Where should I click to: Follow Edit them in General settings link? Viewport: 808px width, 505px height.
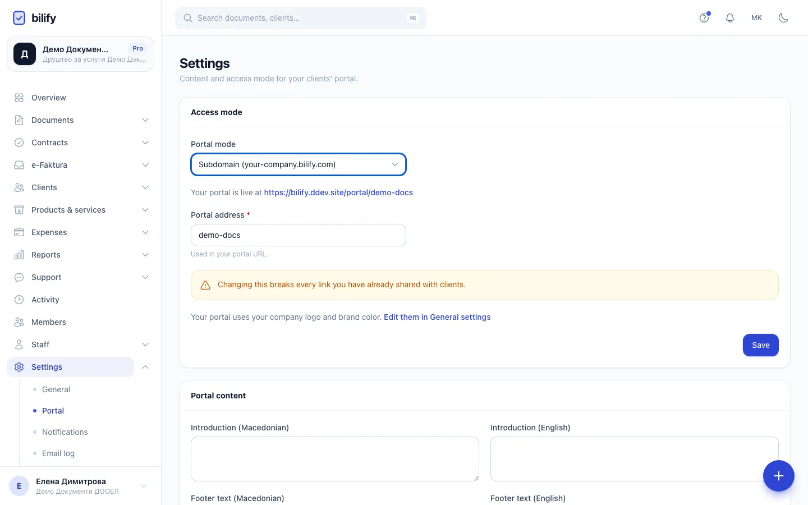(437, 317)
